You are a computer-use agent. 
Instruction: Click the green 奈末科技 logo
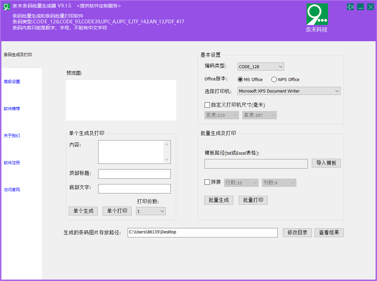tap(317, 15)
